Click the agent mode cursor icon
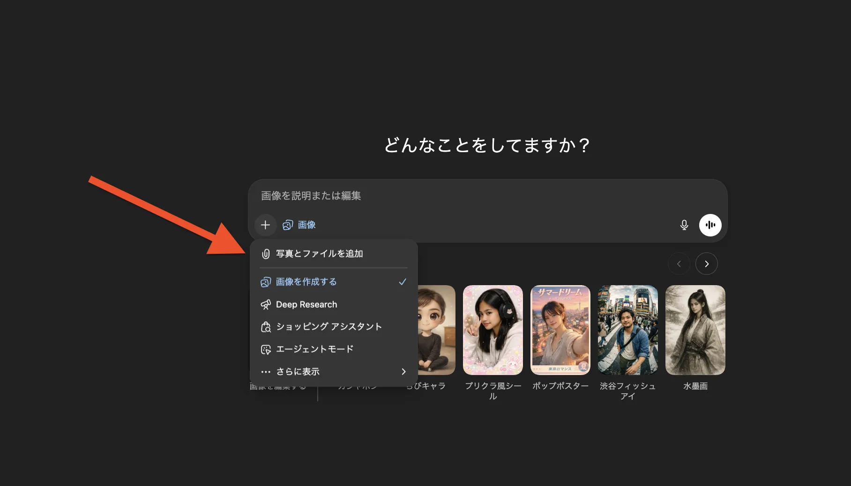This screenshot has width=851, height=486. 266,349
